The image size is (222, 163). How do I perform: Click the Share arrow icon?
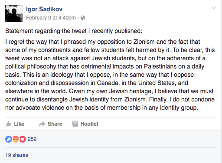click(42, 124)
